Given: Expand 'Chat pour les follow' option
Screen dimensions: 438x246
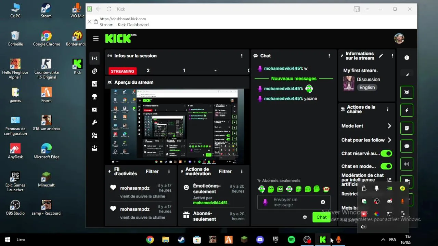Looking at the screenshot, I should pyautogui.click(x=389, y=140).
